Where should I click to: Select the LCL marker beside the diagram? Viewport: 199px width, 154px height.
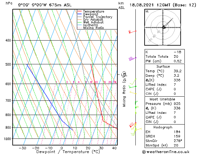[124, 75]
